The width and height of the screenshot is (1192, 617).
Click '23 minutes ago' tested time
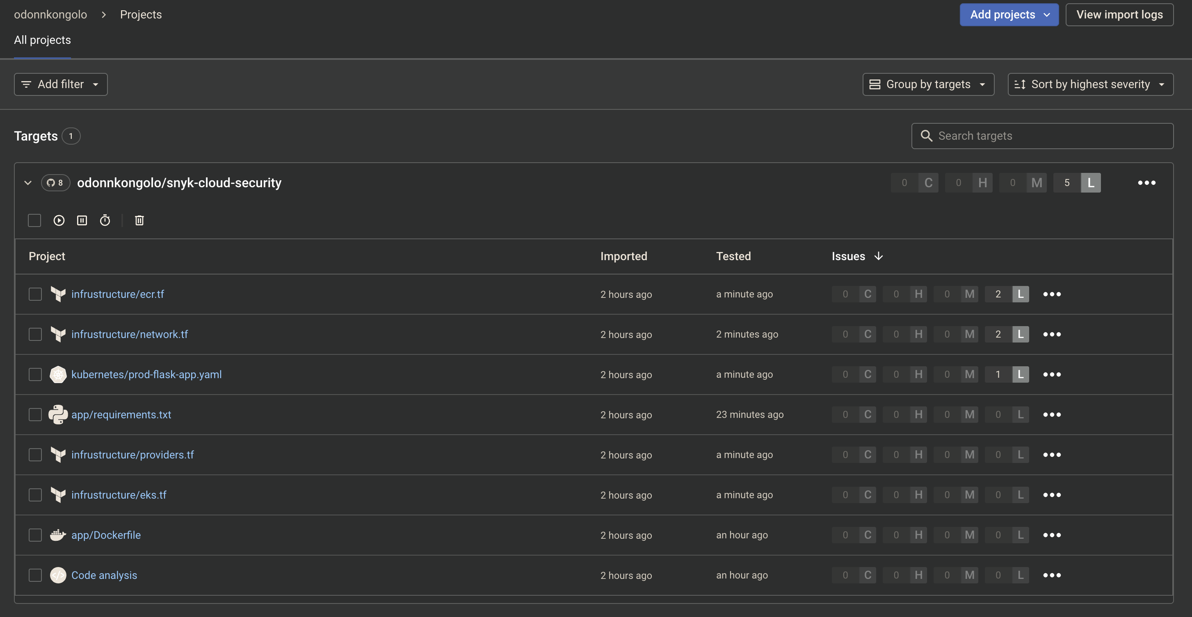click(750, 415)
